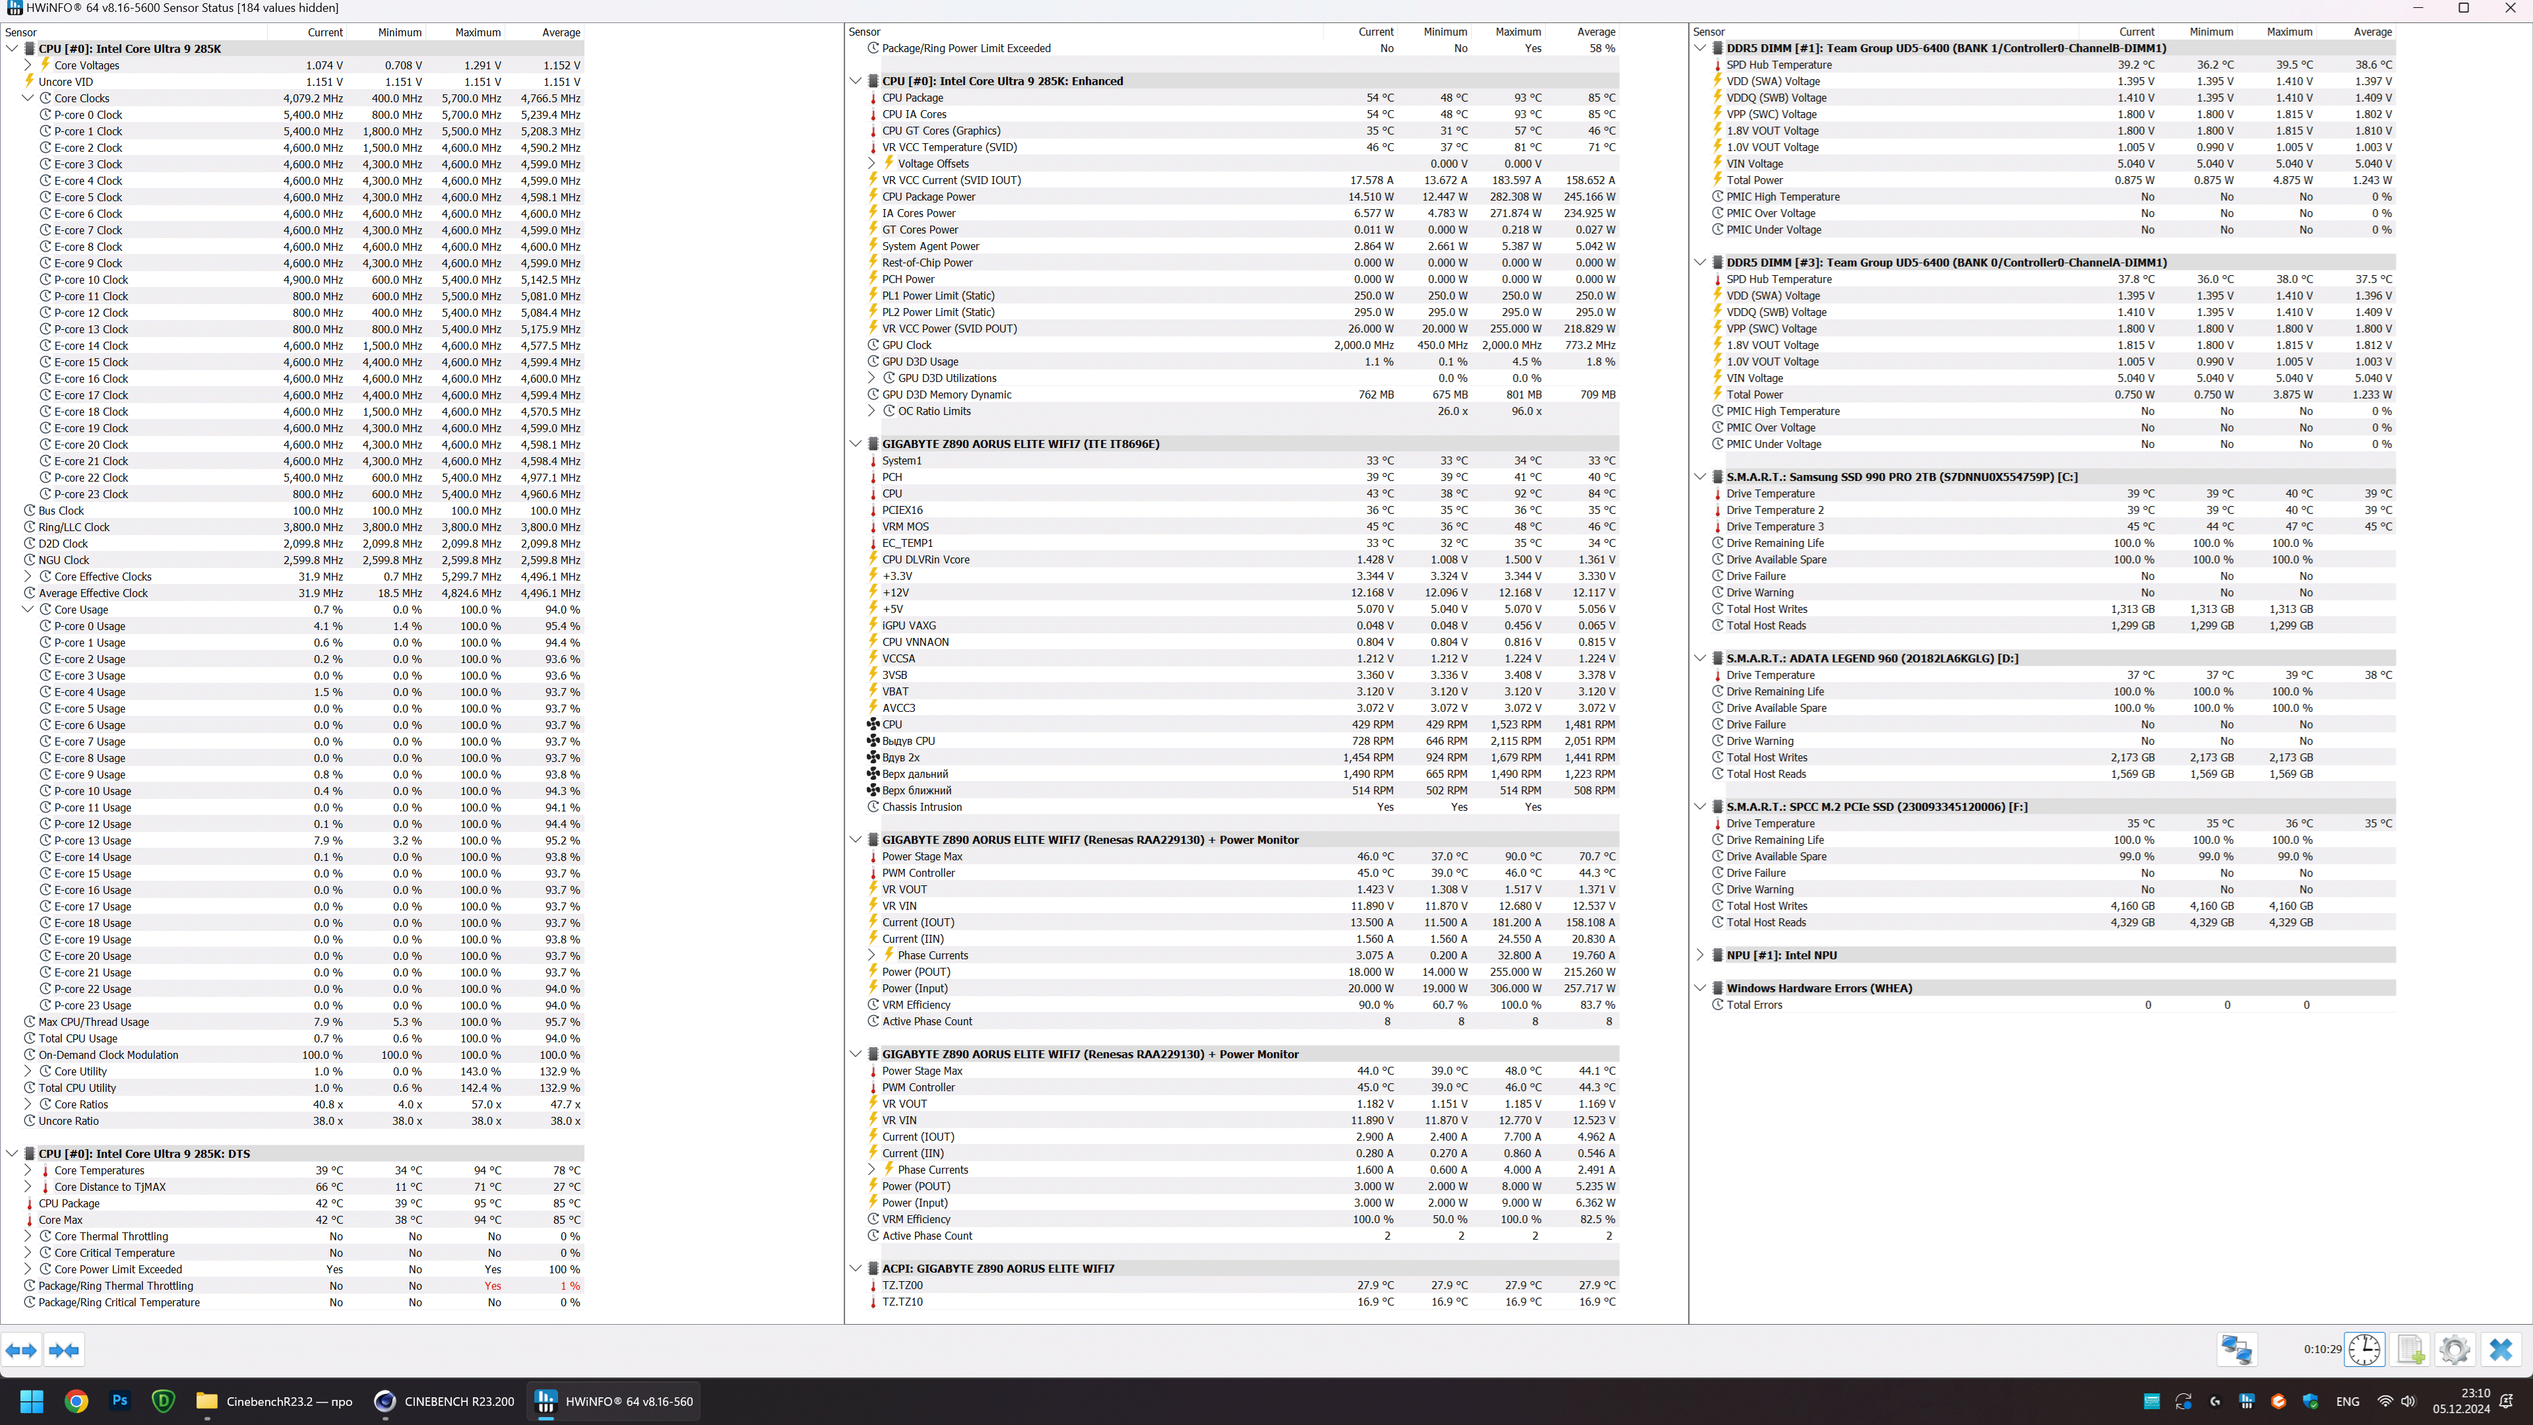Open sensor settings with the gear icon
The height and width of the screenshot is (1425, 2533).
click(2455, 1349)
